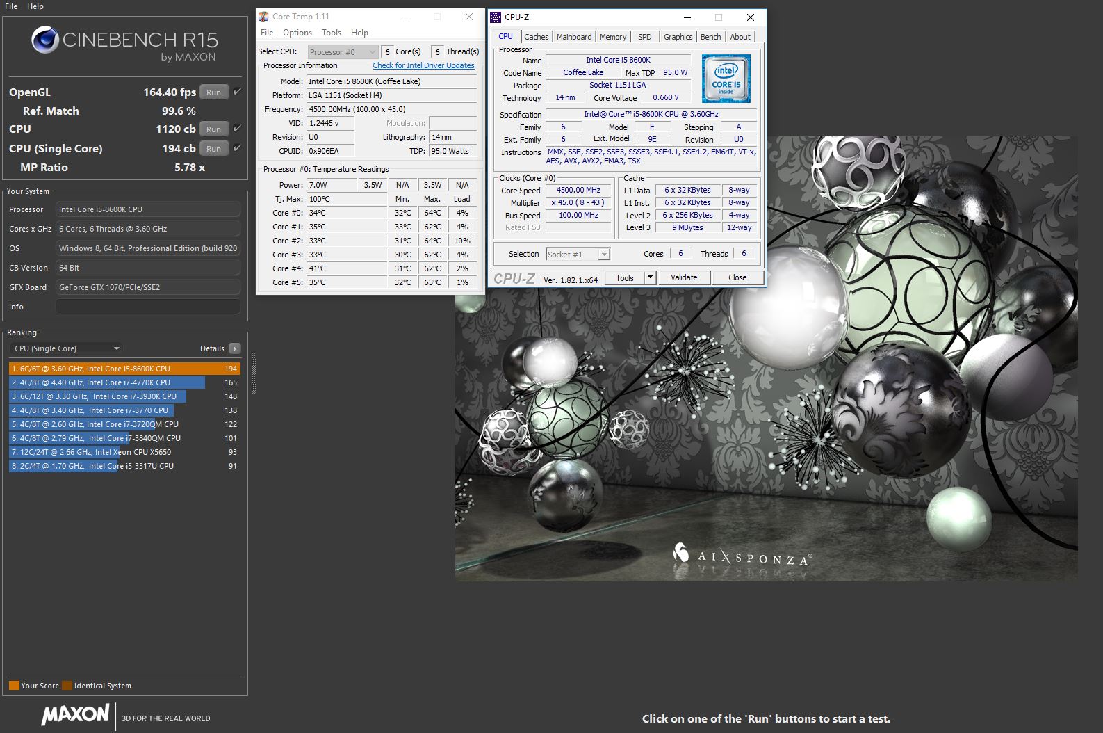1103x733 pixels.
Task: Select ranking row i7-3930K scoring 148
Action: pyautogui.click(x=125, y=396)
